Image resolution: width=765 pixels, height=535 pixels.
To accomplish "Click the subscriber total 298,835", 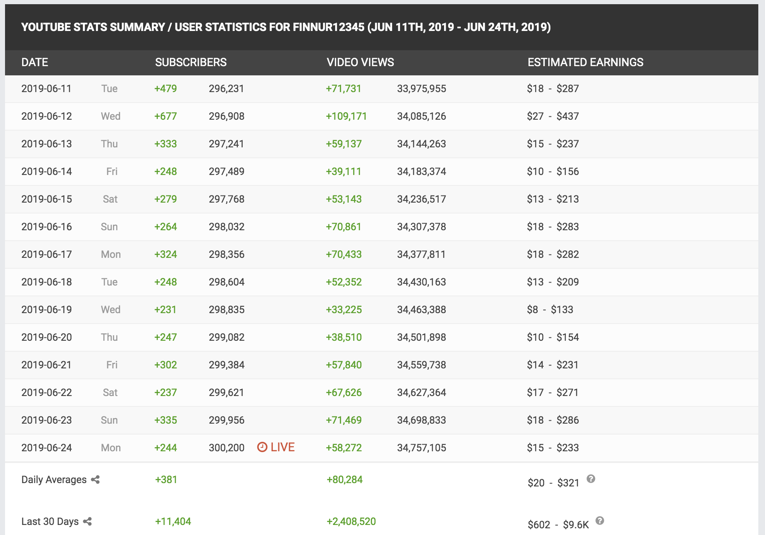I will 226,310.
